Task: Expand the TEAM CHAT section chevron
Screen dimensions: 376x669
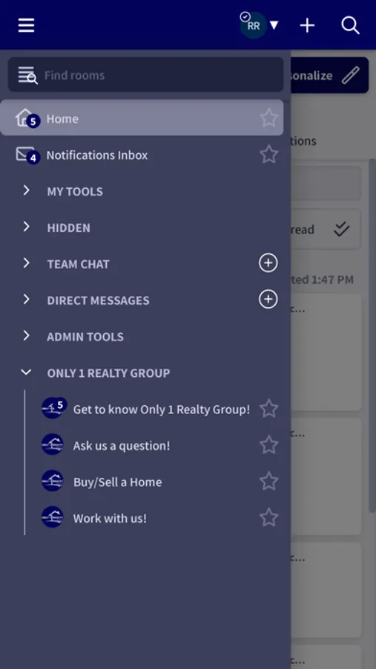Action: (27, 263)
